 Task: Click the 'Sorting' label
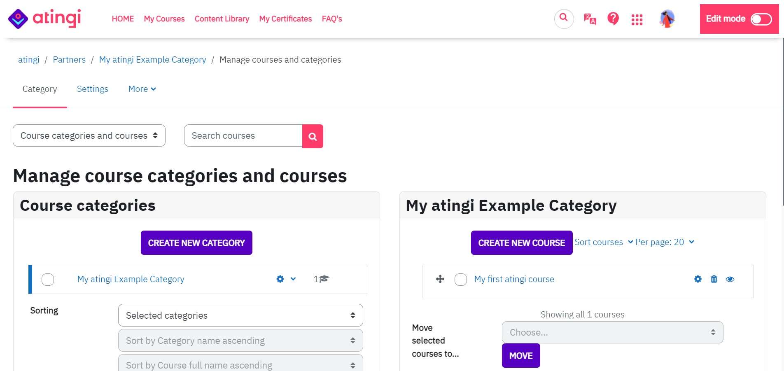click(44, 310)
